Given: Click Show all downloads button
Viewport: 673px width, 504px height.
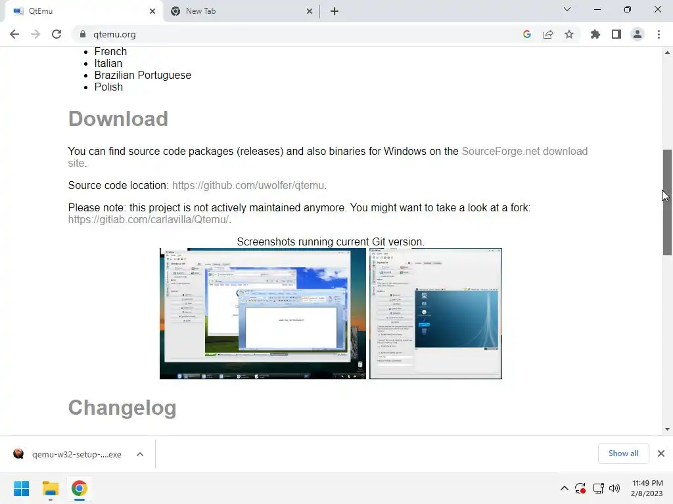Looking at the screenshot, I should (623, 453).
